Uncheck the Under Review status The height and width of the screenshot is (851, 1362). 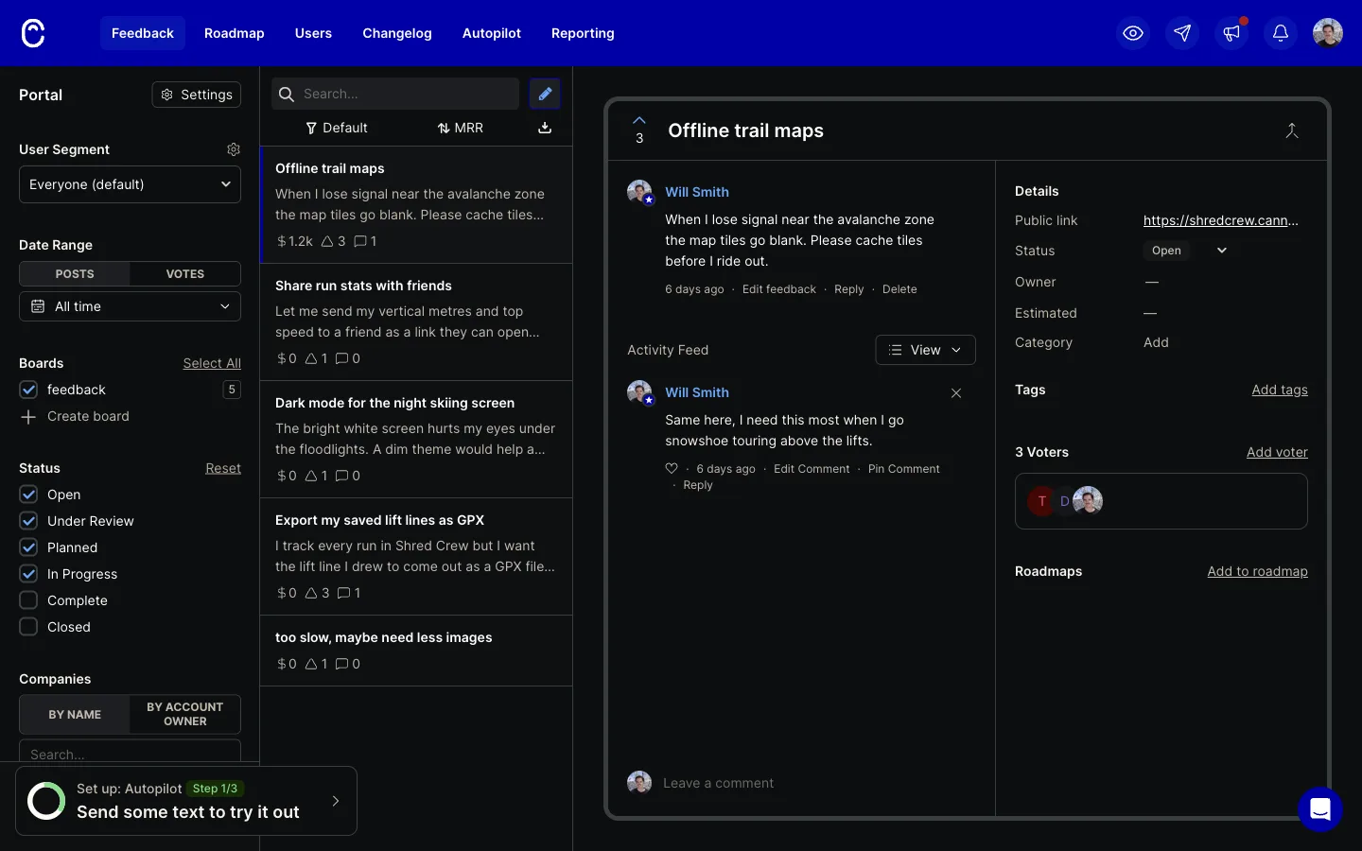(x=28, y=521)
